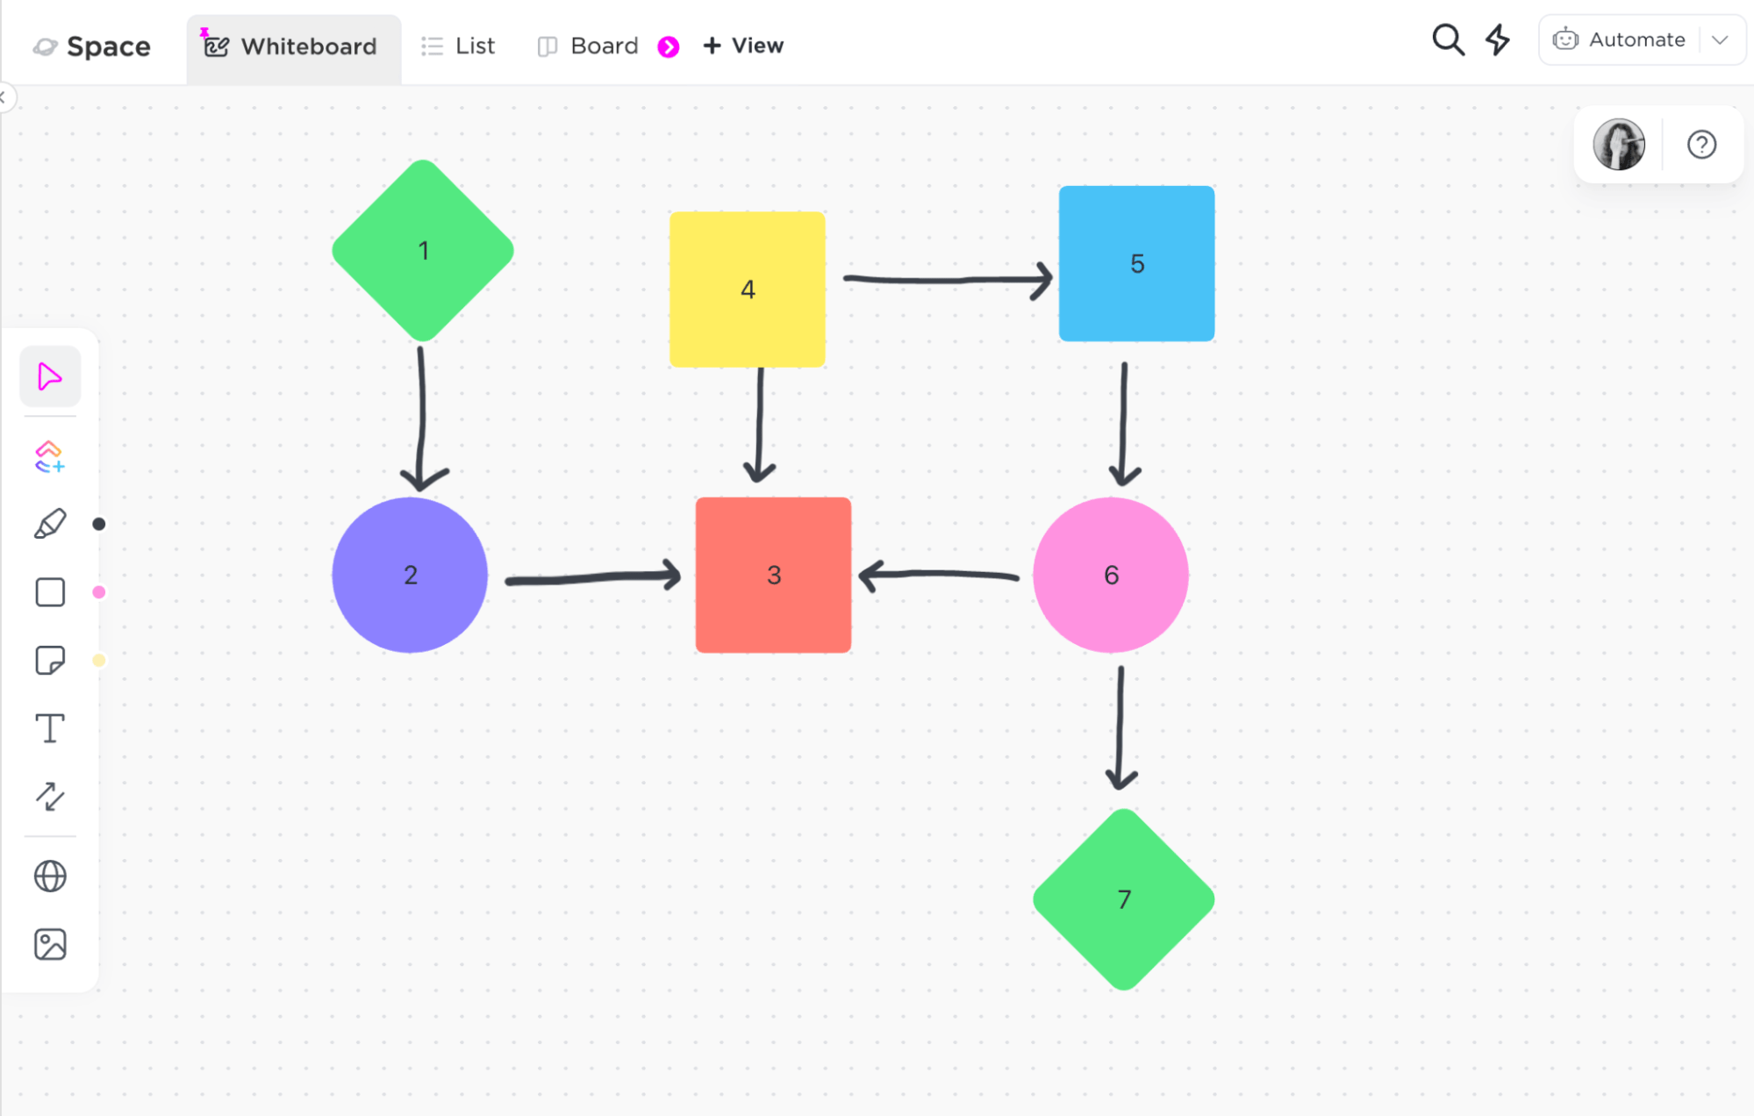Open the Add View menu

(x=745, y=44)
